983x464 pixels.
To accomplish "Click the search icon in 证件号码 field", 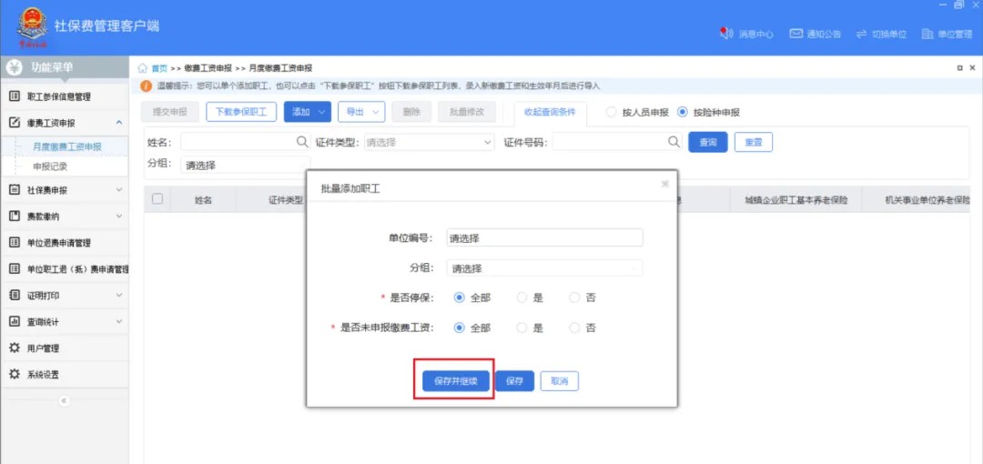I will point(674,142).
